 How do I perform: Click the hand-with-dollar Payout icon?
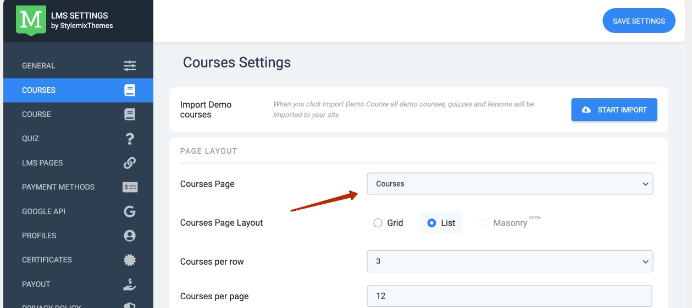[x=130, y=284]
